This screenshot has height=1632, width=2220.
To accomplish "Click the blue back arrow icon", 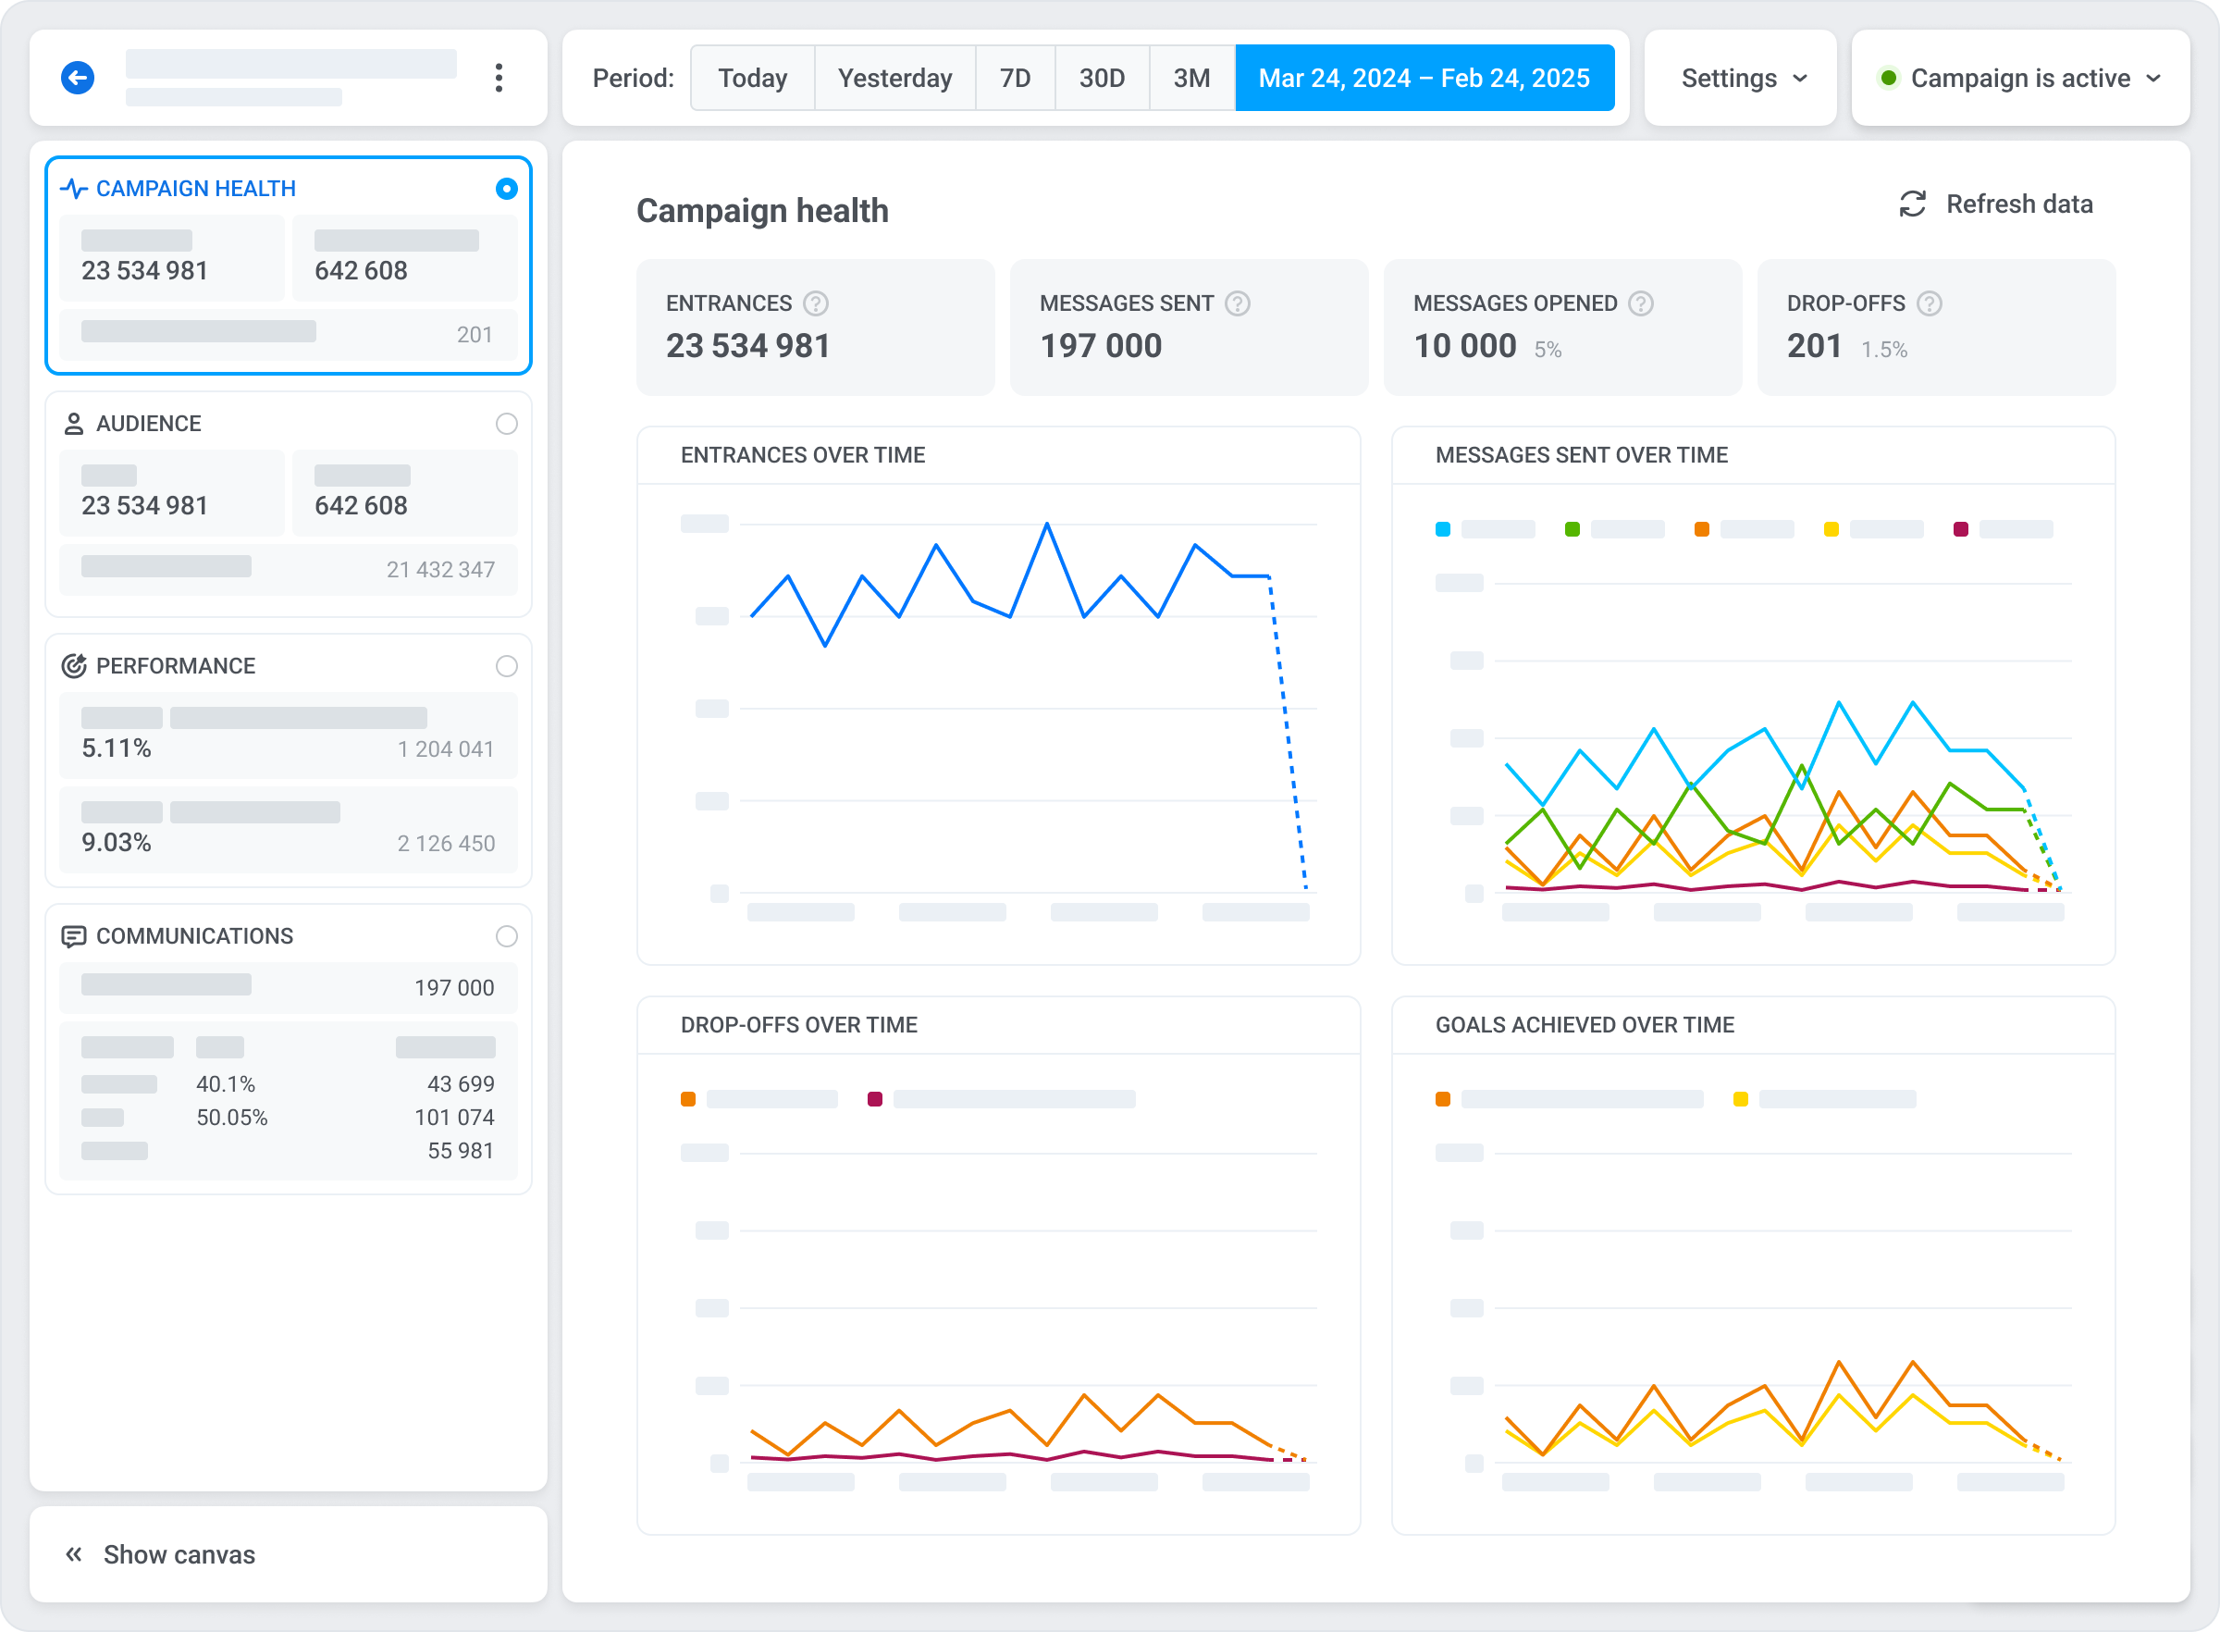I will coord(77,77).
